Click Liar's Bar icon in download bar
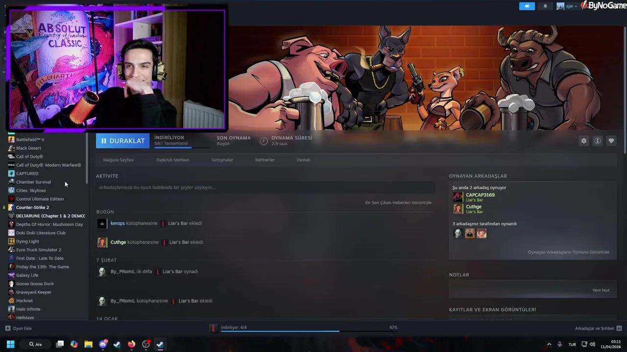 click(x=213, y=328)
